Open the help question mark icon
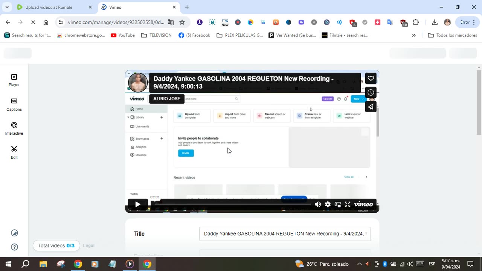This screenshot has height=271, width=482. [14, 247]
